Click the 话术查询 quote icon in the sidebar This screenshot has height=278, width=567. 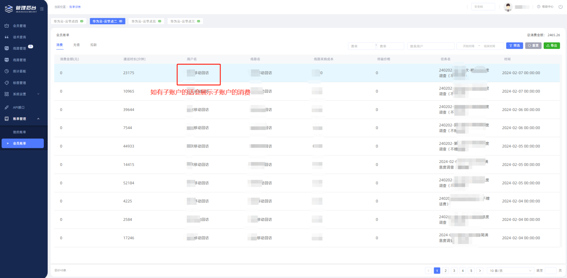click(x=6, y=37)
